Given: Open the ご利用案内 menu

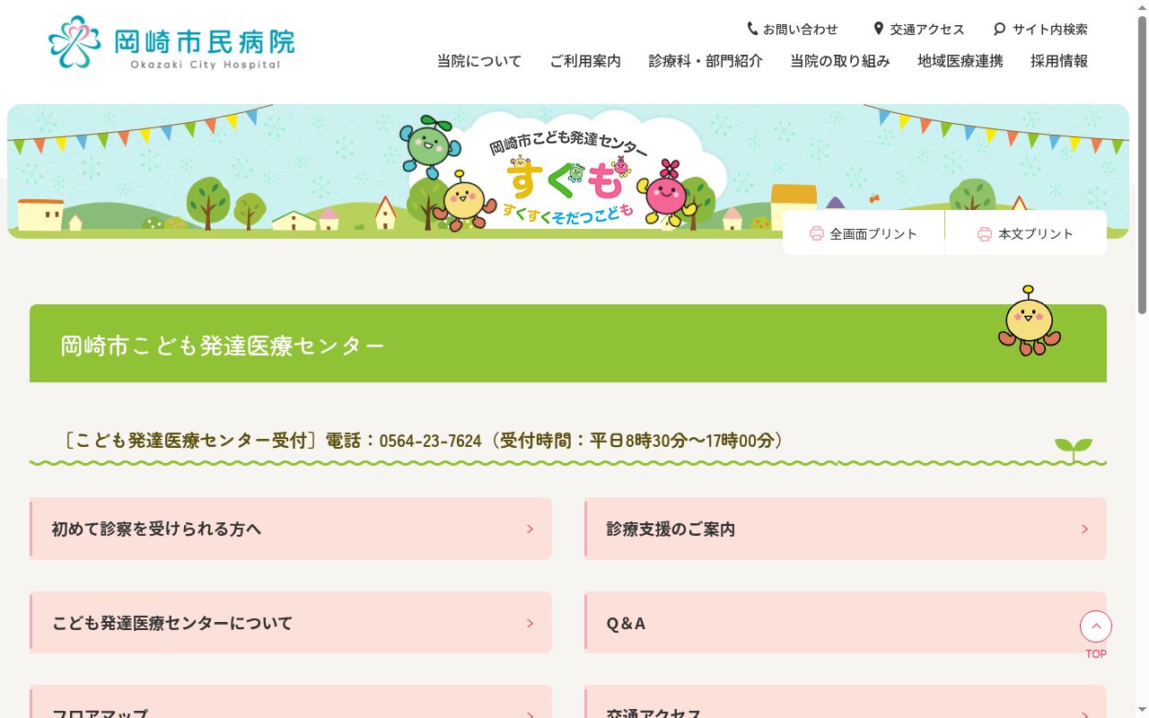Looking at the screenshot, I should [585, 61].
